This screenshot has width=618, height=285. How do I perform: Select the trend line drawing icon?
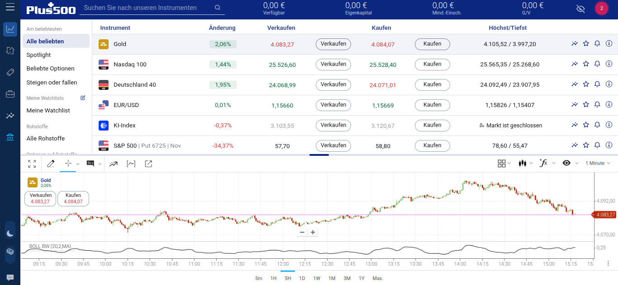(x=113, y=164)
